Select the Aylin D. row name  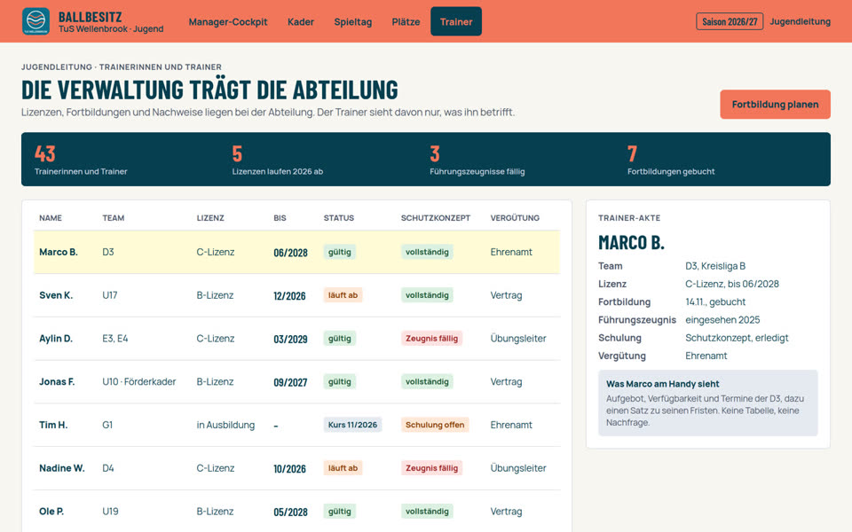pos(55,338)
